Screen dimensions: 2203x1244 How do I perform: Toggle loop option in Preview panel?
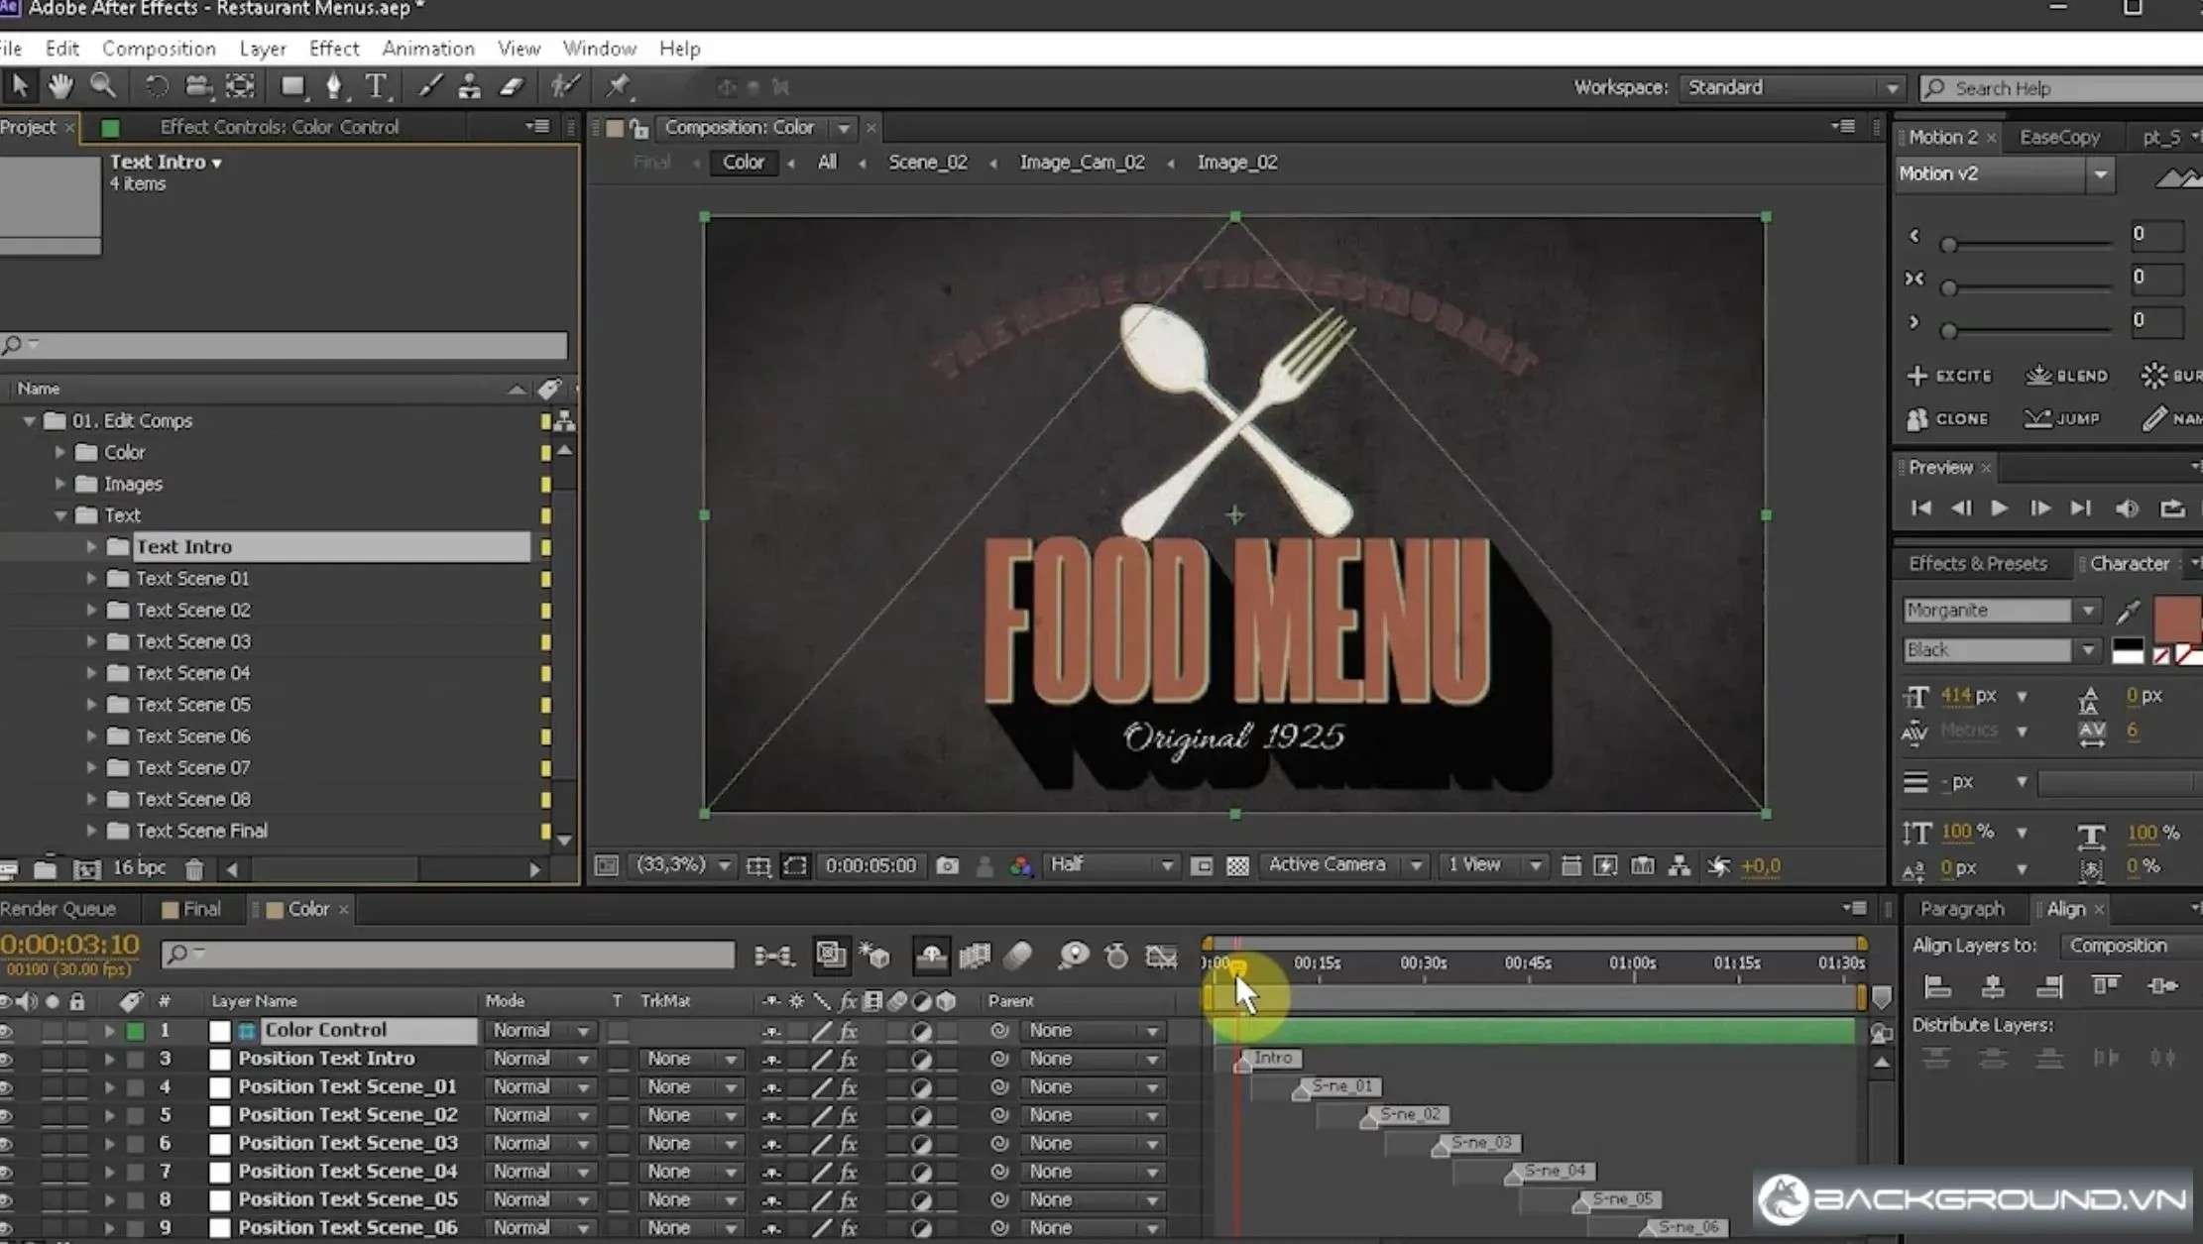coord(2172,509)
